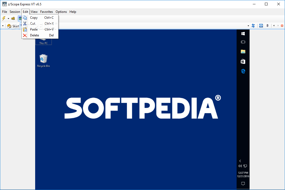Image resolution: width=285 pixels, height=190 pixels.
Task: Click the highlighted screen toolbar button
Action: (20, 18)
